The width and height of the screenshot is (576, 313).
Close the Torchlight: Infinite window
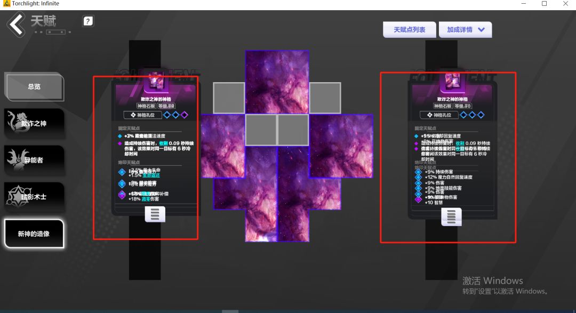click(565, 4)
